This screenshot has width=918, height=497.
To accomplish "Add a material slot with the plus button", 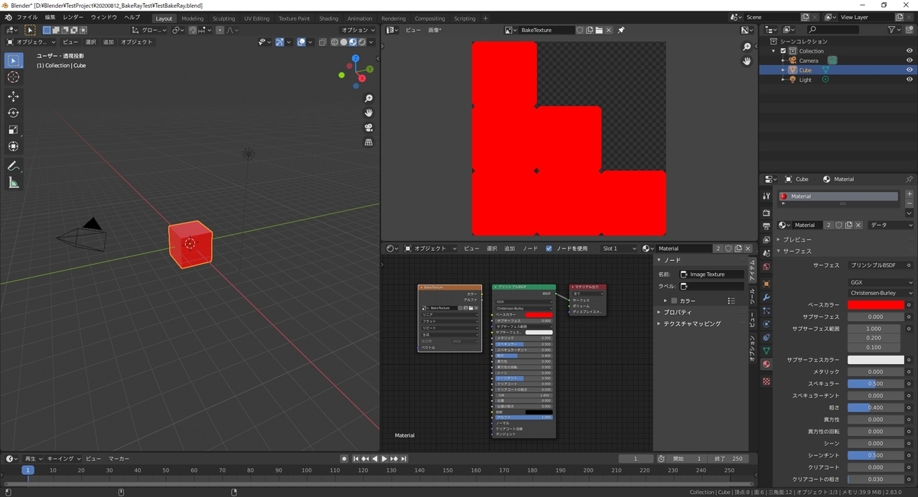I will (x=909, y=194).
